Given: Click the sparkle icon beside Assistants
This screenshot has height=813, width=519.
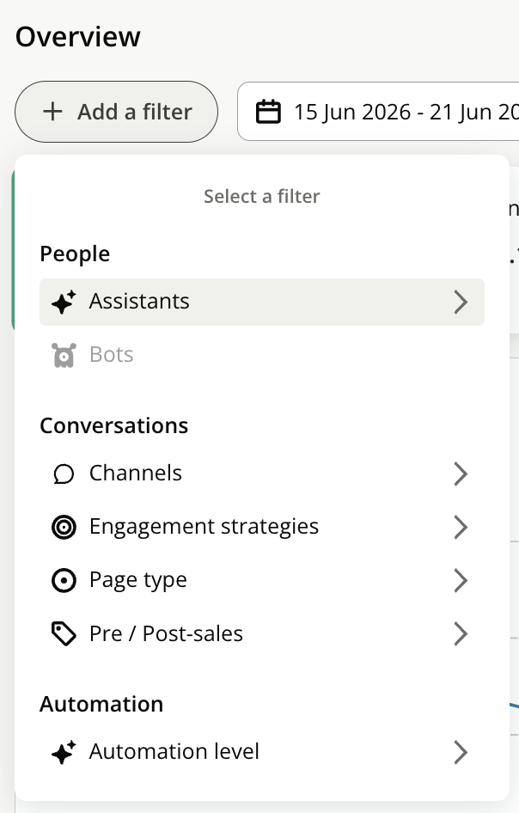Looking at the screenshot, I should click(64, 302).
